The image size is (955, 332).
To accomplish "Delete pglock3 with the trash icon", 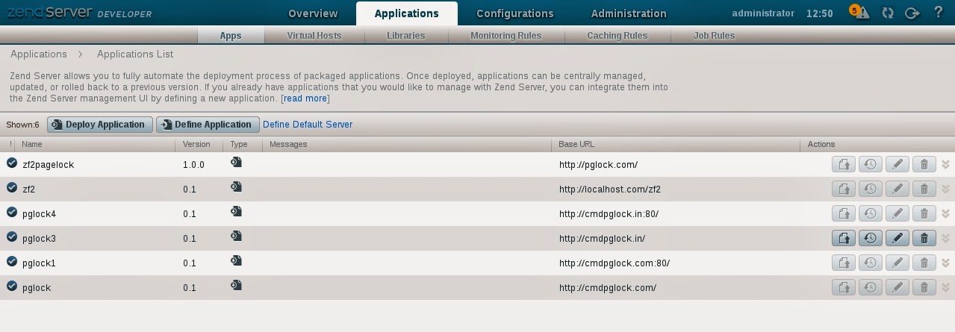I will [x=924, y=239].
